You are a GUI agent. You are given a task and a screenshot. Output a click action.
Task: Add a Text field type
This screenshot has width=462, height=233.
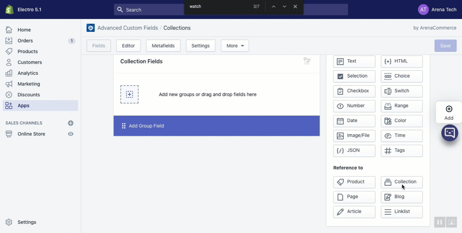(354, 61)
